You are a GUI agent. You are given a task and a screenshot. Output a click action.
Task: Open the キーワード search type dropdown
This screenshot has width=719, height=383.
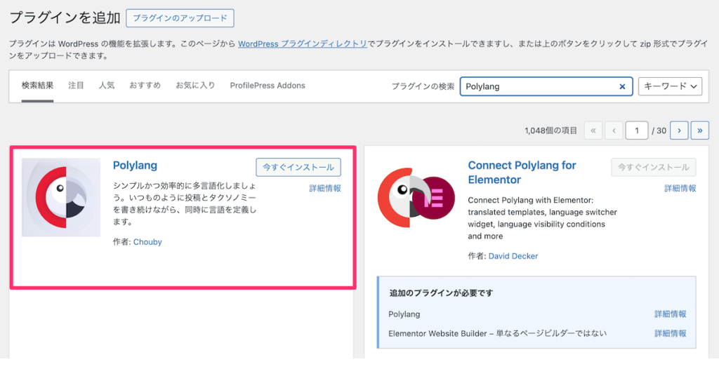pyautogui.click(x=670, y=86)
